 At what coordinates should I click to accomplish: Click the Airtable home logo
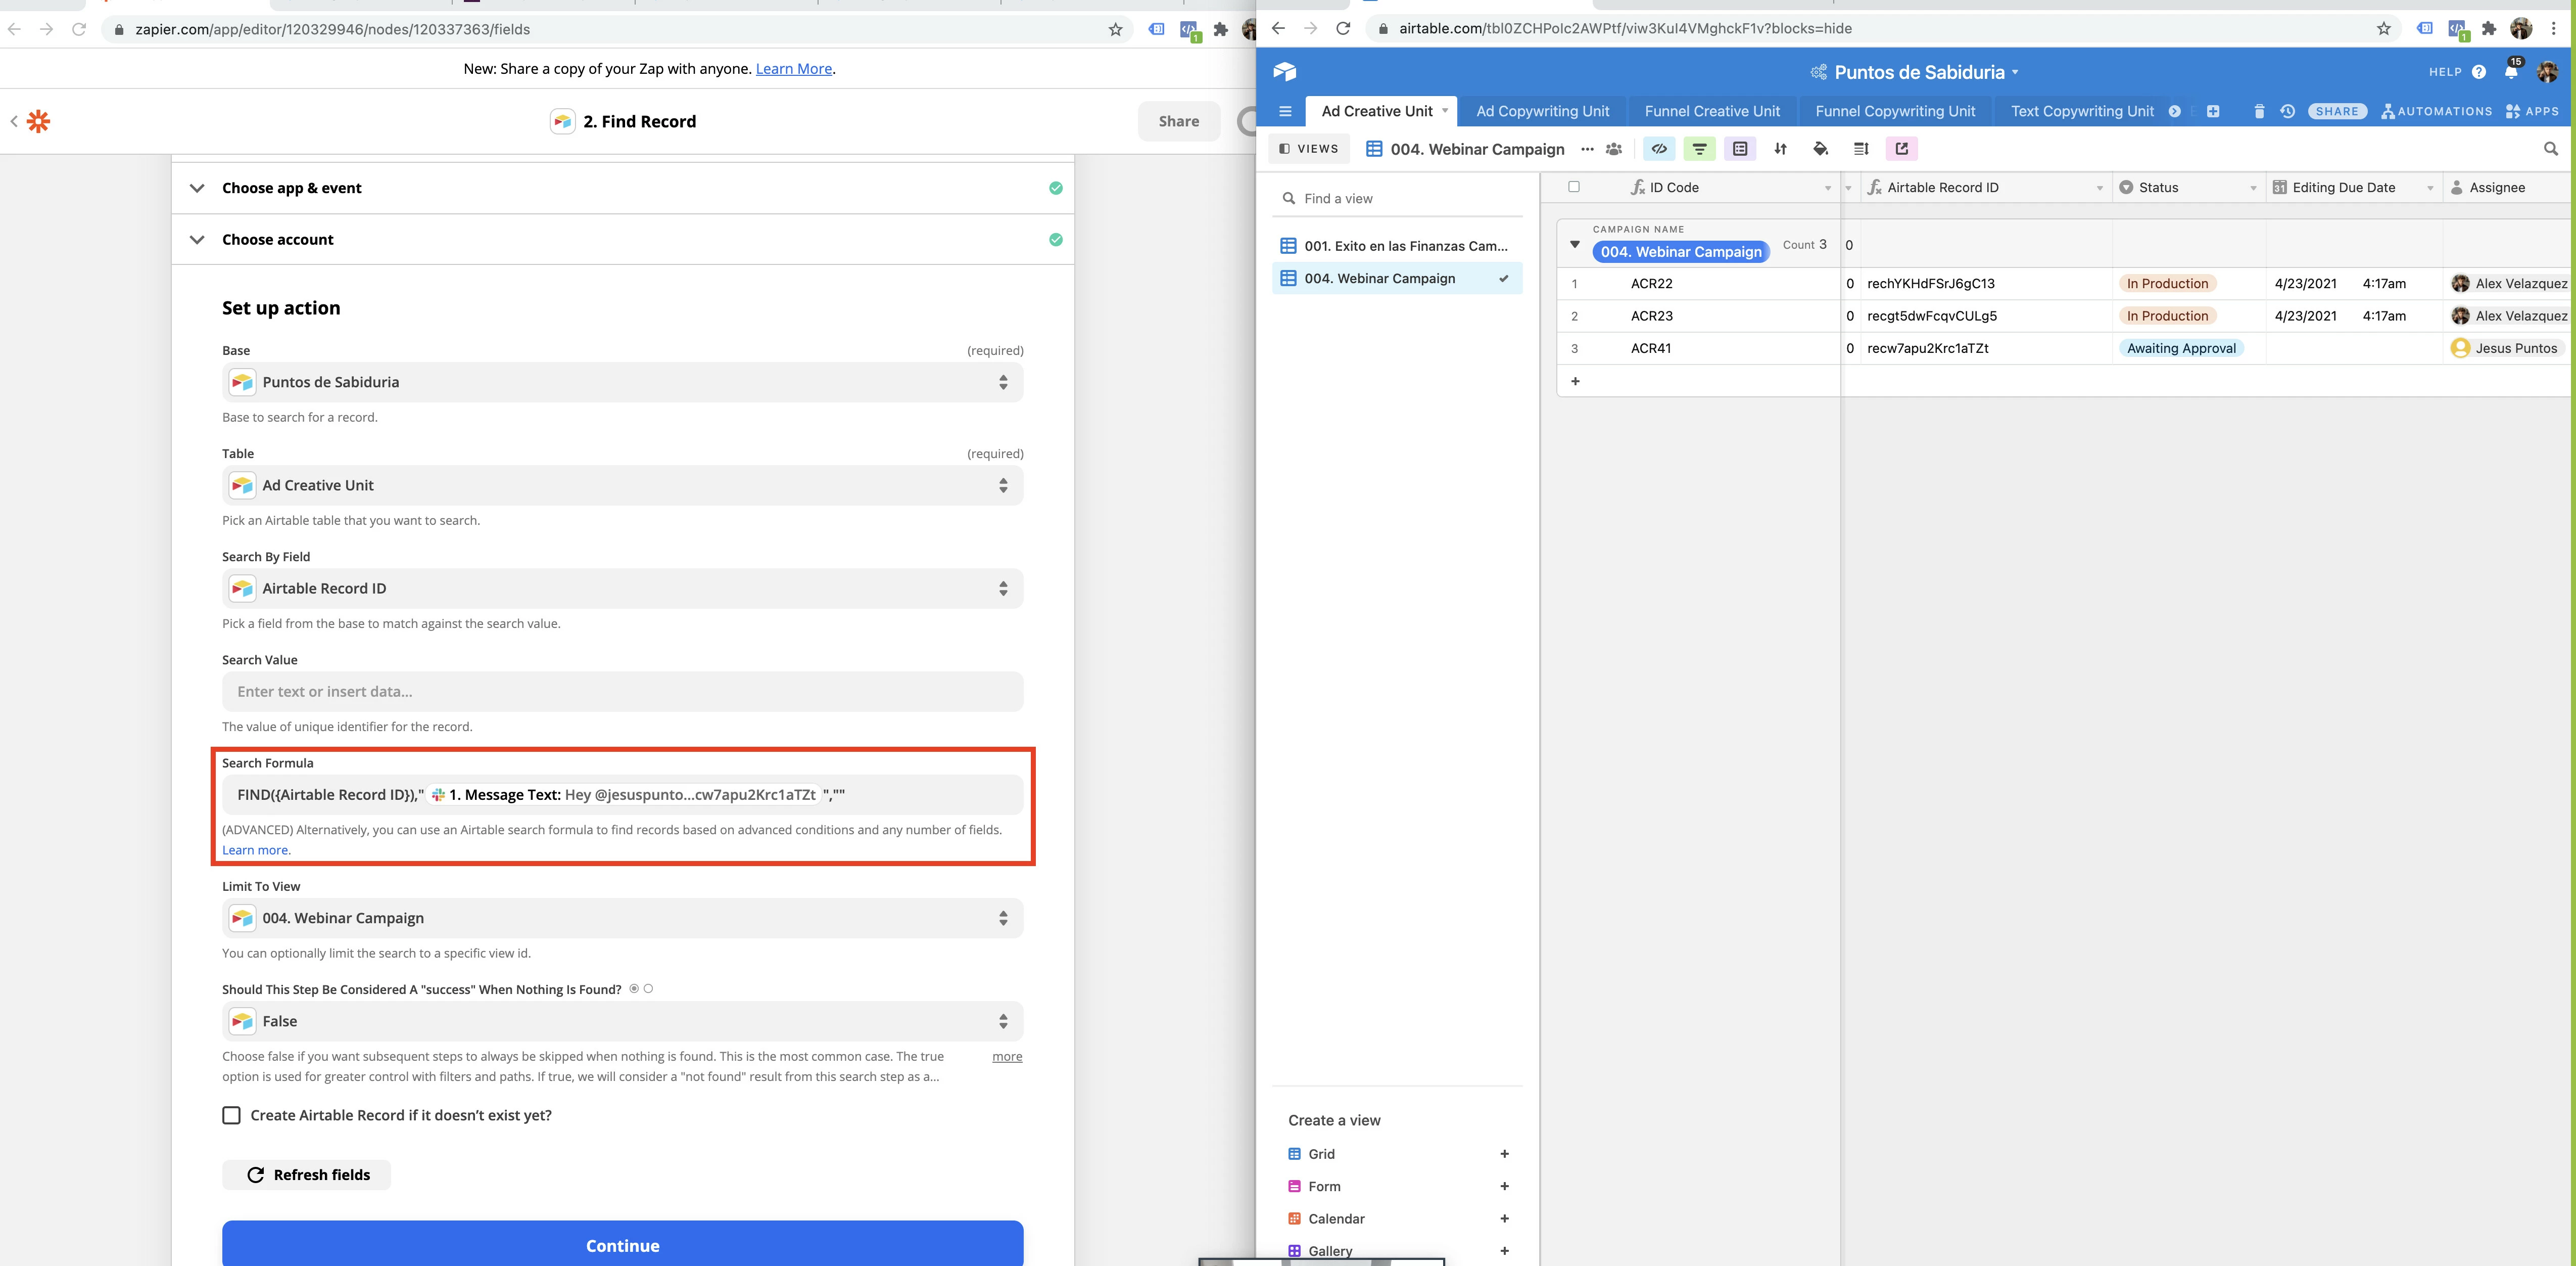pyautogui.click(x=1285, y=71)
